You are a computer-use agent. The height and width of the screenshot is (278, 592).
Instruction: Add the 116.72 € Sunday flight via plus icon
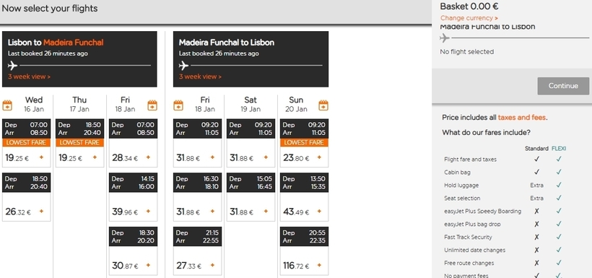pos(319,265)
